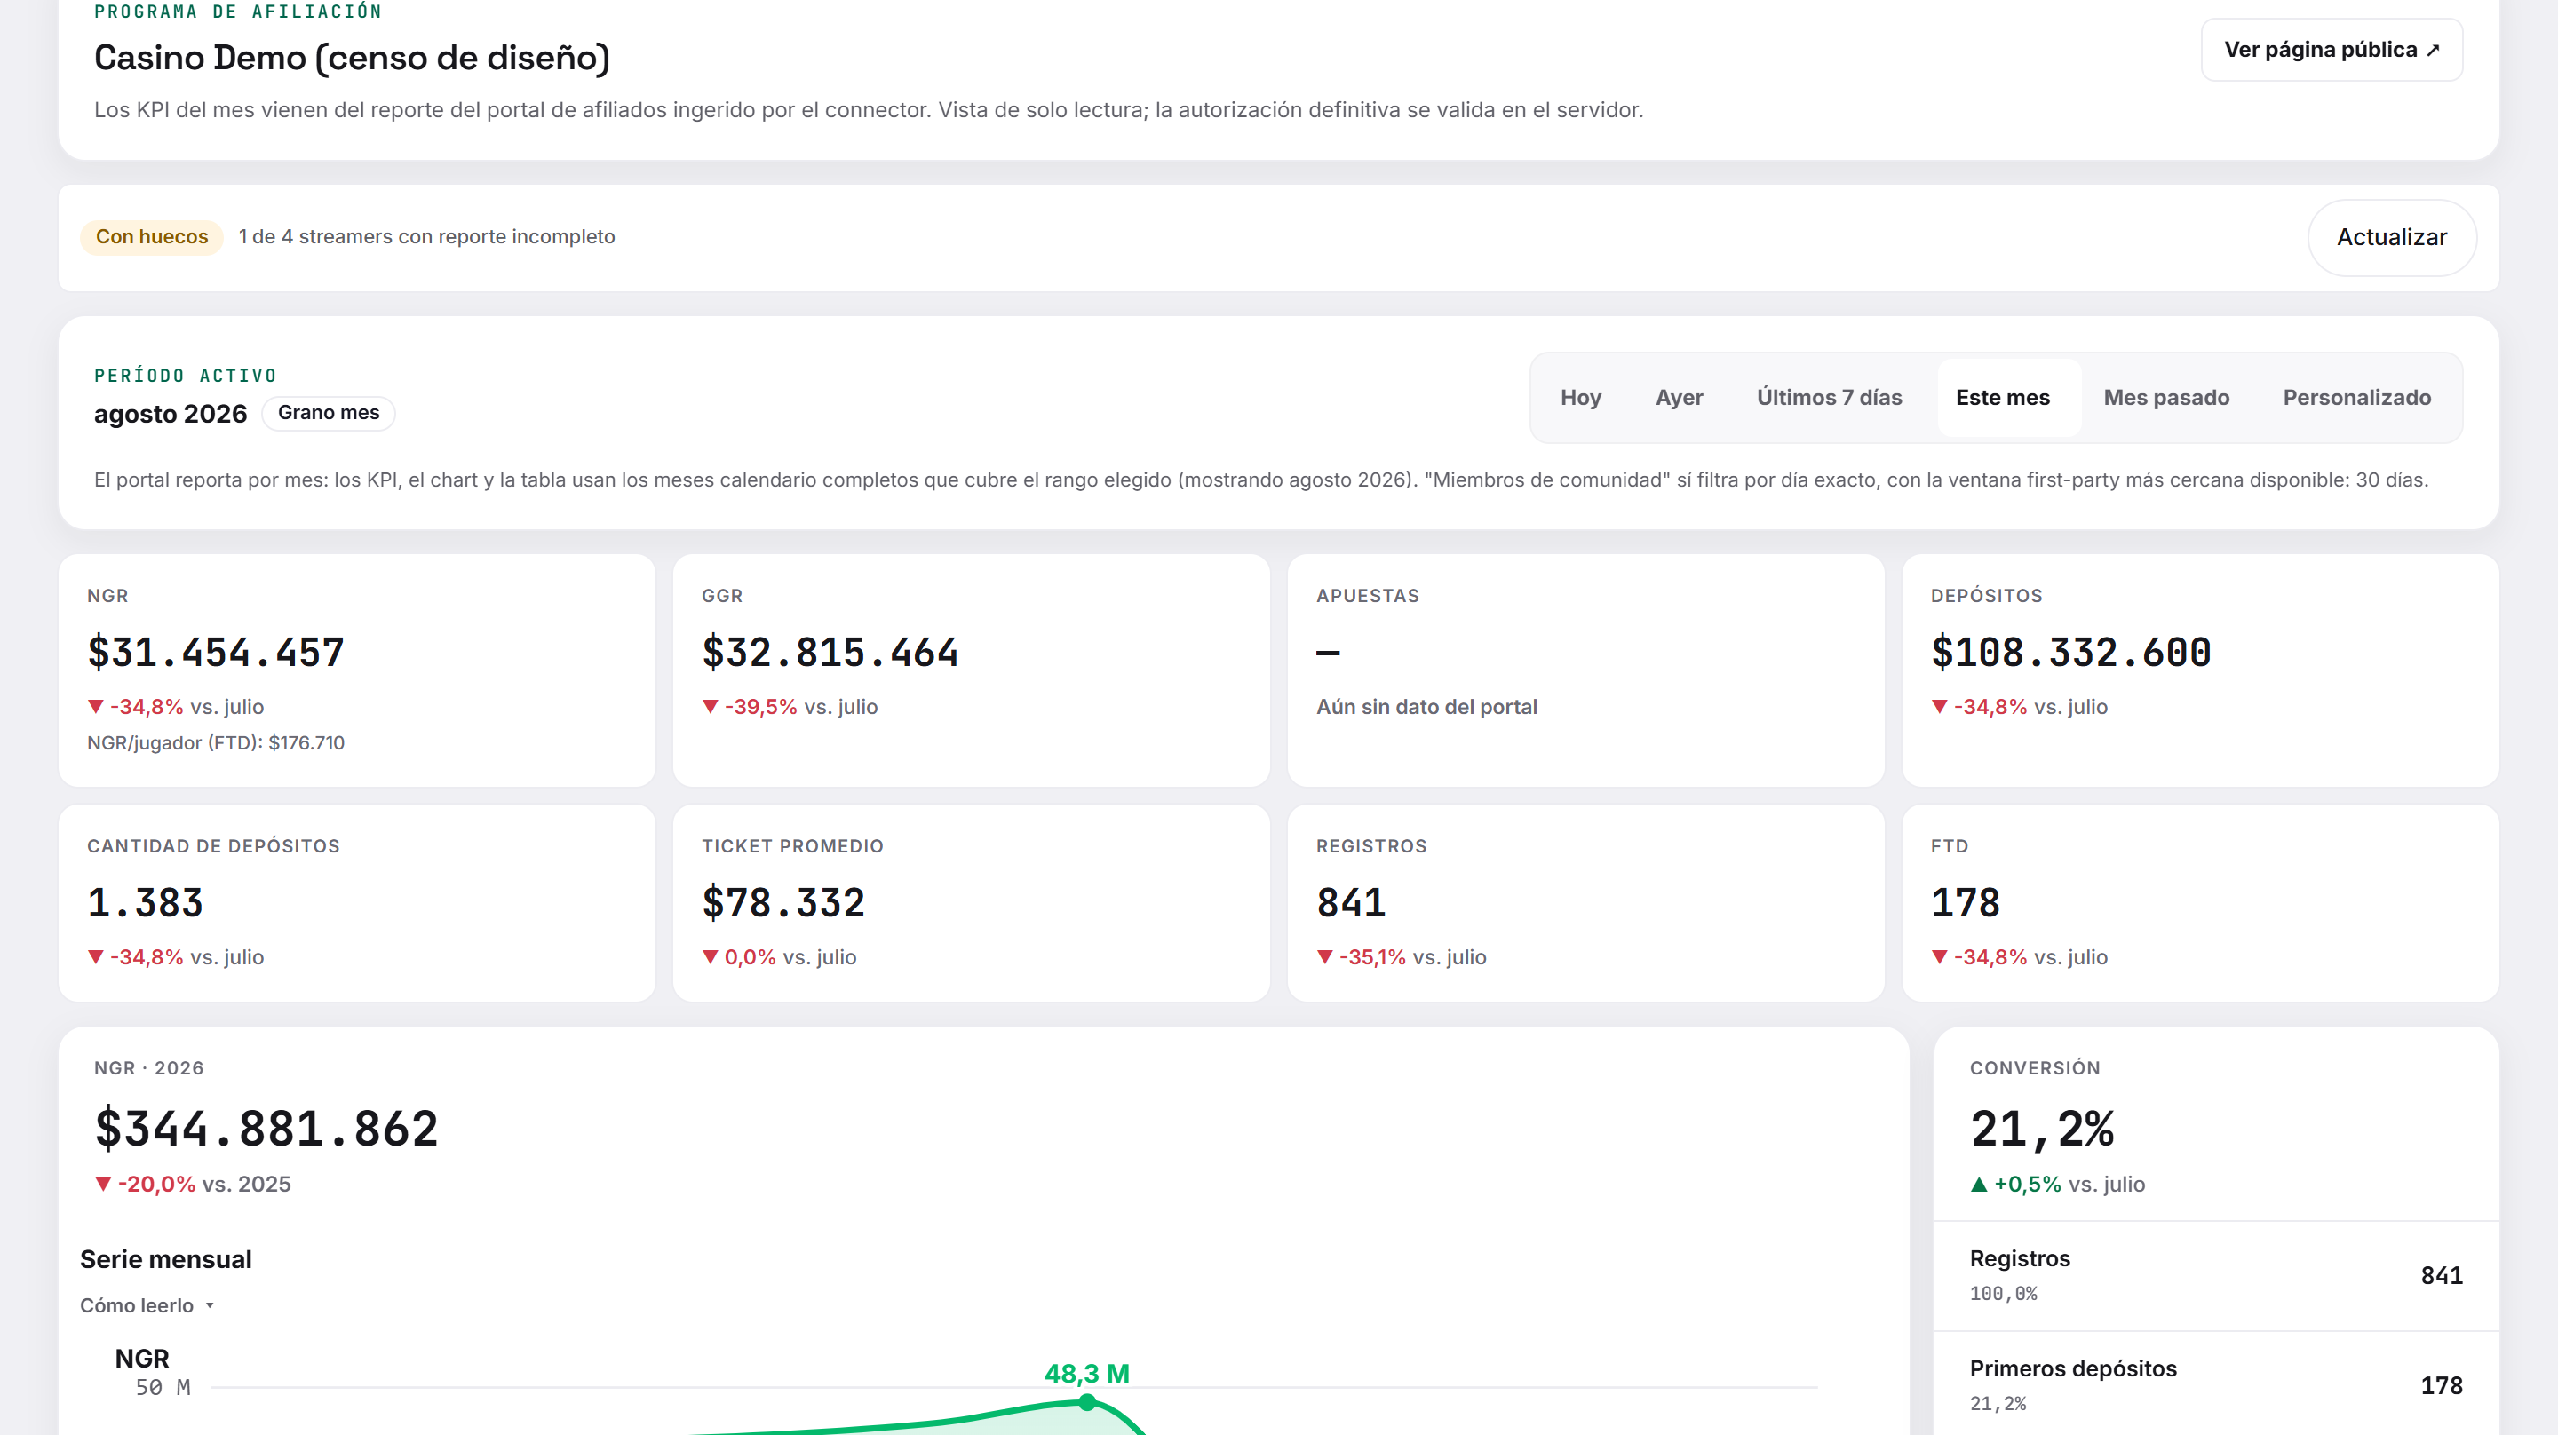Click the down arrow in Cantidad de depósitos card
This screenshot has height=1435, width=2558.
(96, 957)
